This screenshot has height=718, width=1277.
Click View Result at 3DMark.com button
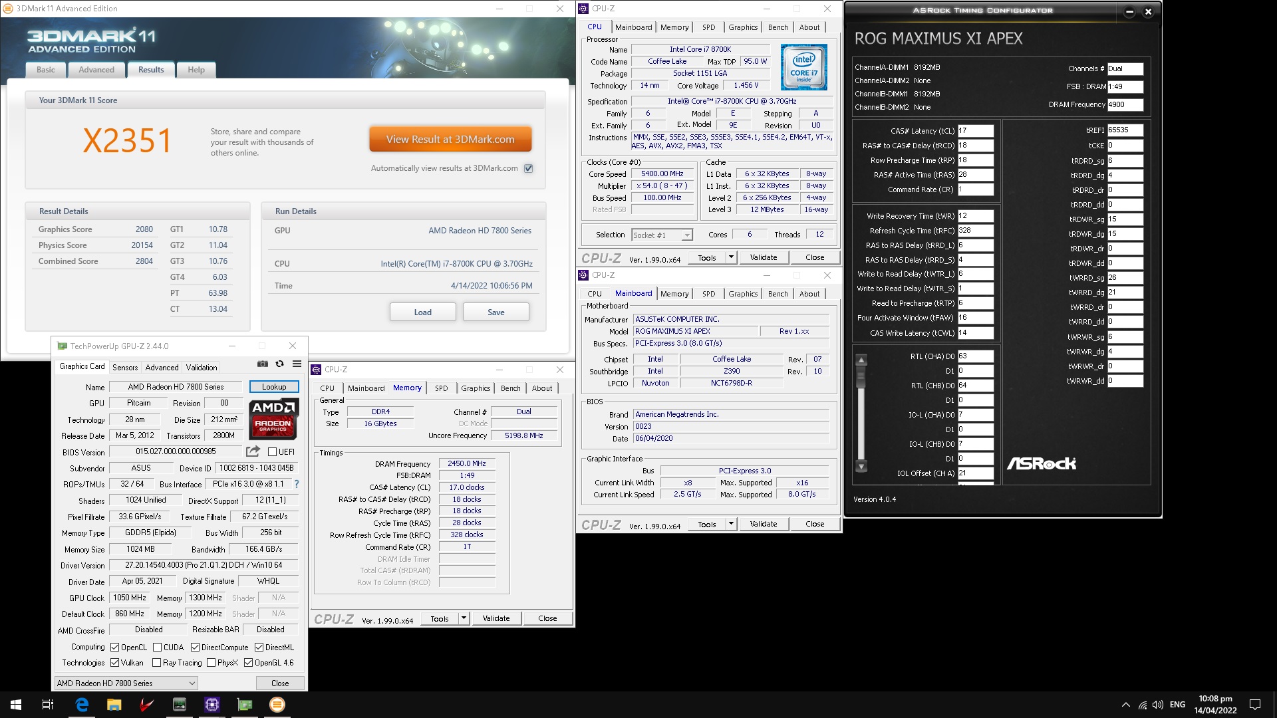[450, 140]
